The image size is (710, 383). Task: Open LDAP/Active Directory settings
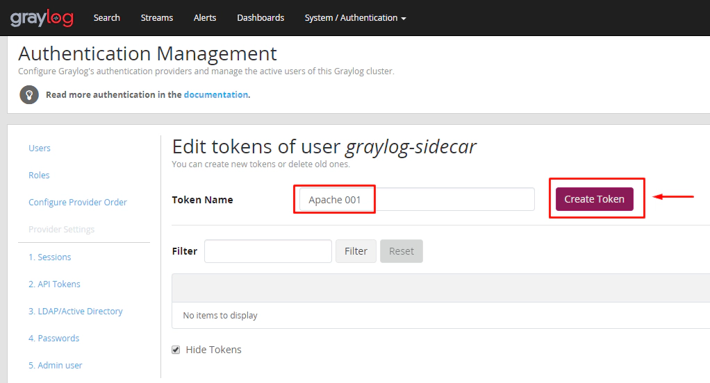pos(76,311)
